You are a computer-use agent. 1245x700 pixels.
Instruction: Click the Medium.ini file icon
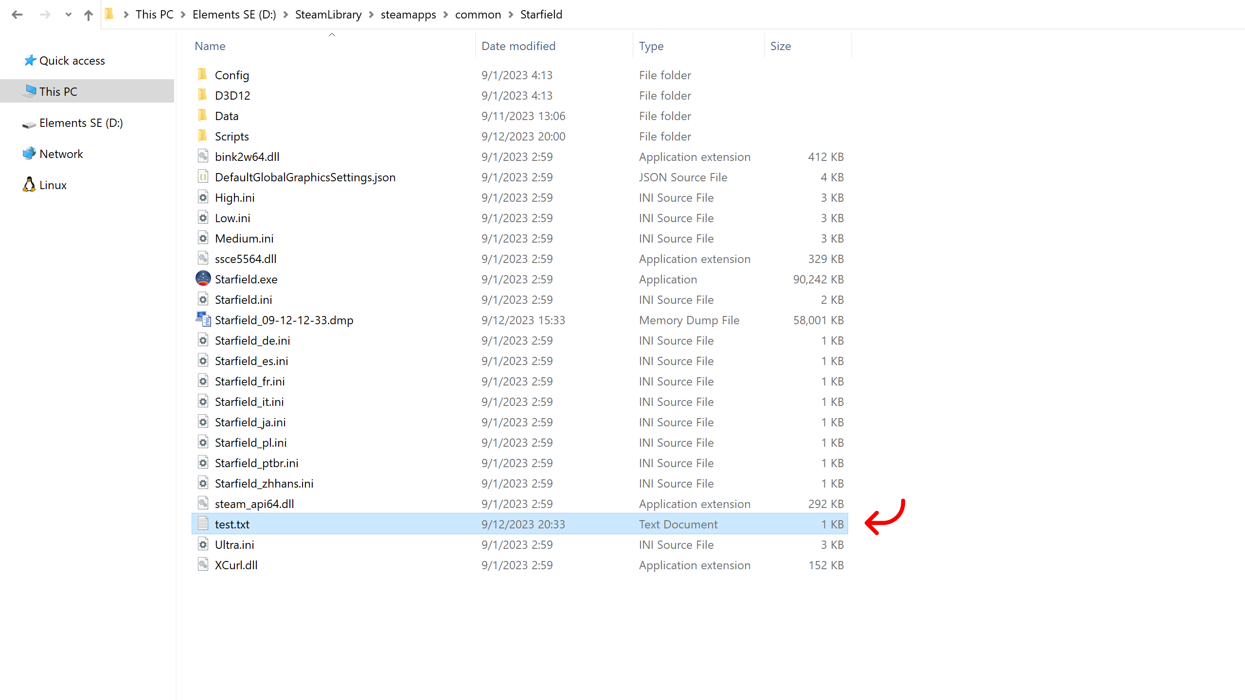[203, 238]
